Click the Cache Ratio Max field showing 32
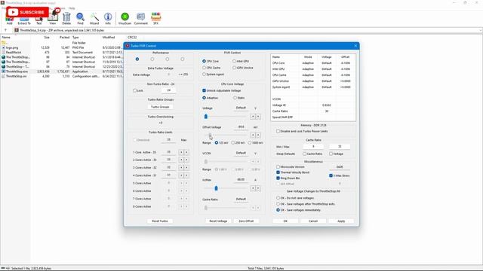The image size is (483, 271). point(340,147)
